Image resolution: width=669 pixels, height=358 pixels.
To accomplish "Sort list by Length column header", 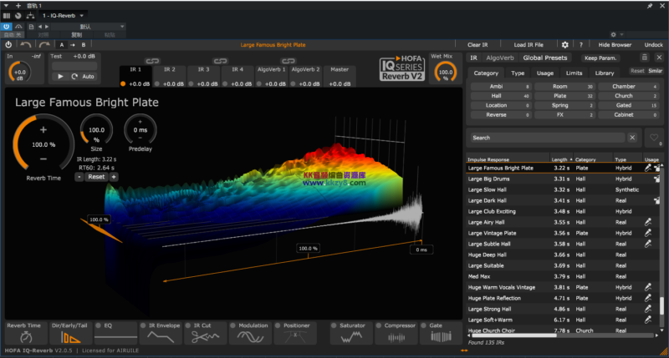I will pyautogui.click(x=559, y=159).
